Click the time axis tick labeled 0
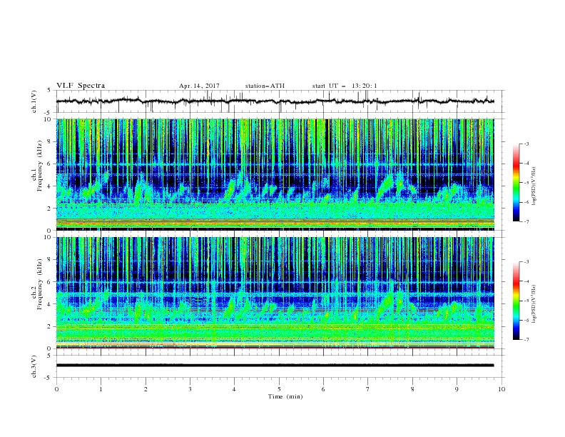 56,389
